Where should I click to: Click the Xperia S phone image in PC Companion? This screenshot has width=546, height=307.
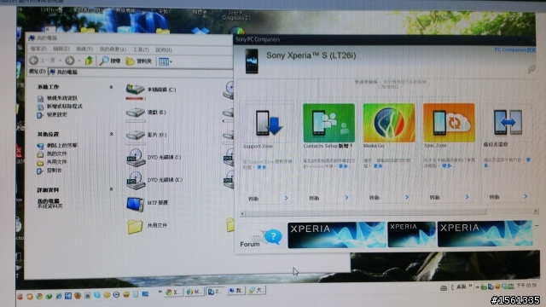[252, 61]
